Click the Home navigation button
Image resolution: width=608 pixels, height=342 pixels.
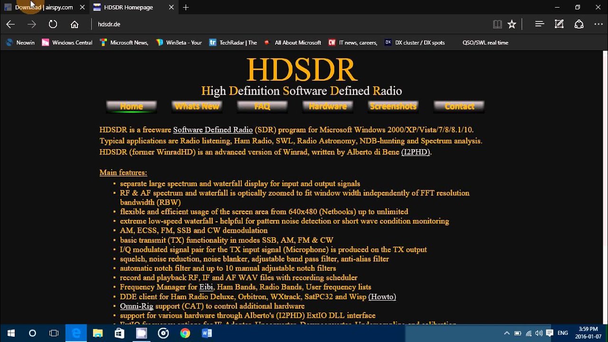coord(131,106)
